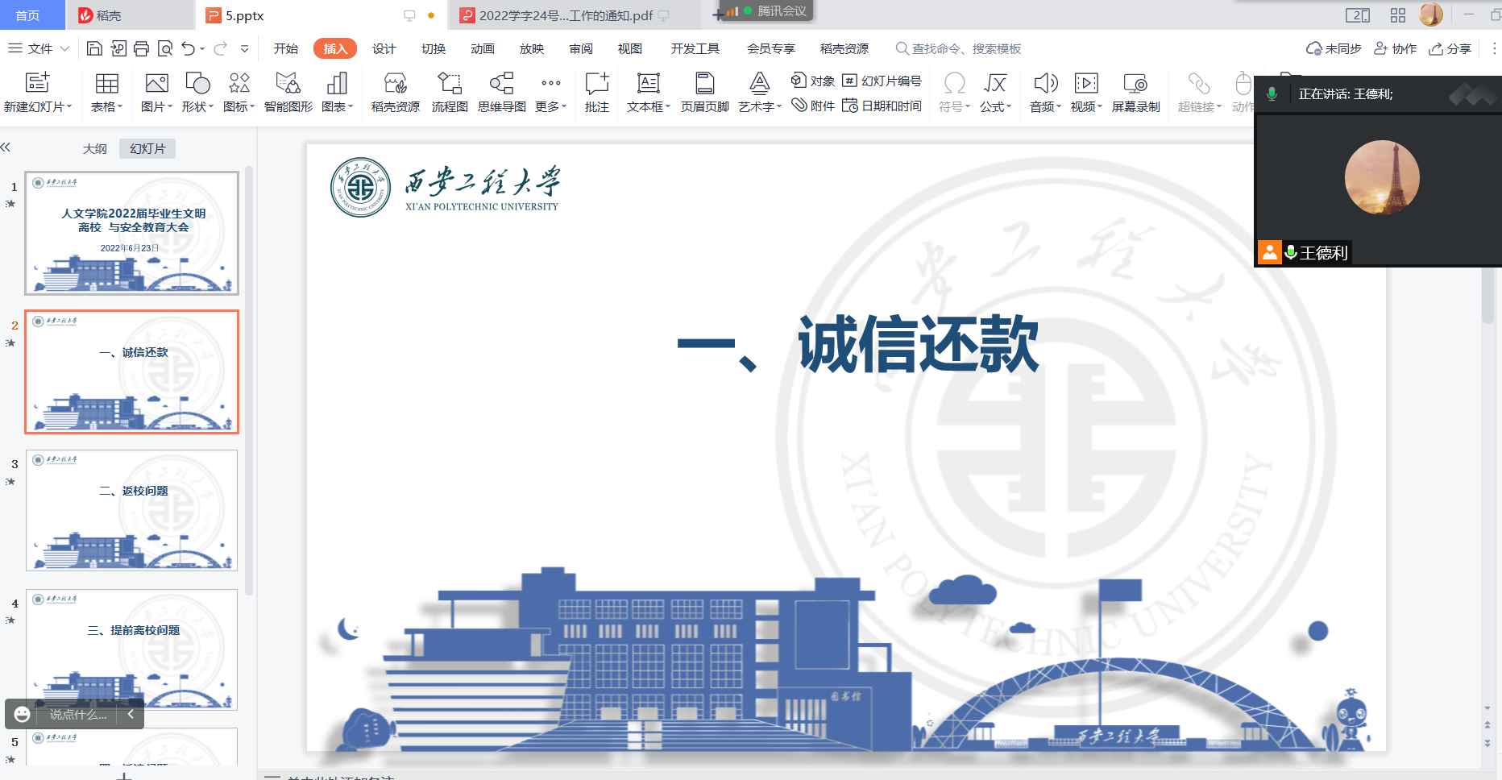Viewport: 1502px width, 780px height.
Task: Click the 协作 collaborate button
Action: [1396, 48]
